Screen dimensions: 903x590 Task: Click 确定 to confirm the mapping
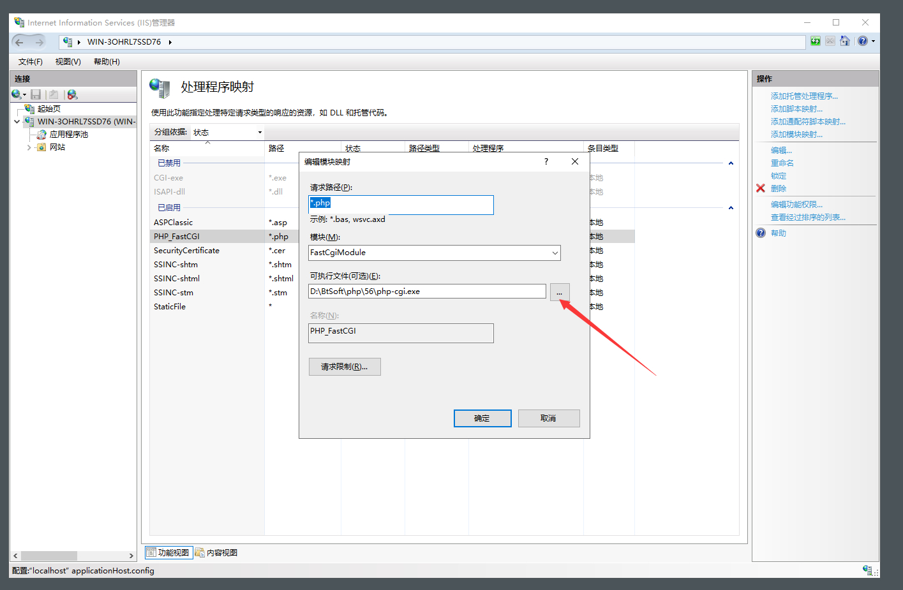click(482, 418)
